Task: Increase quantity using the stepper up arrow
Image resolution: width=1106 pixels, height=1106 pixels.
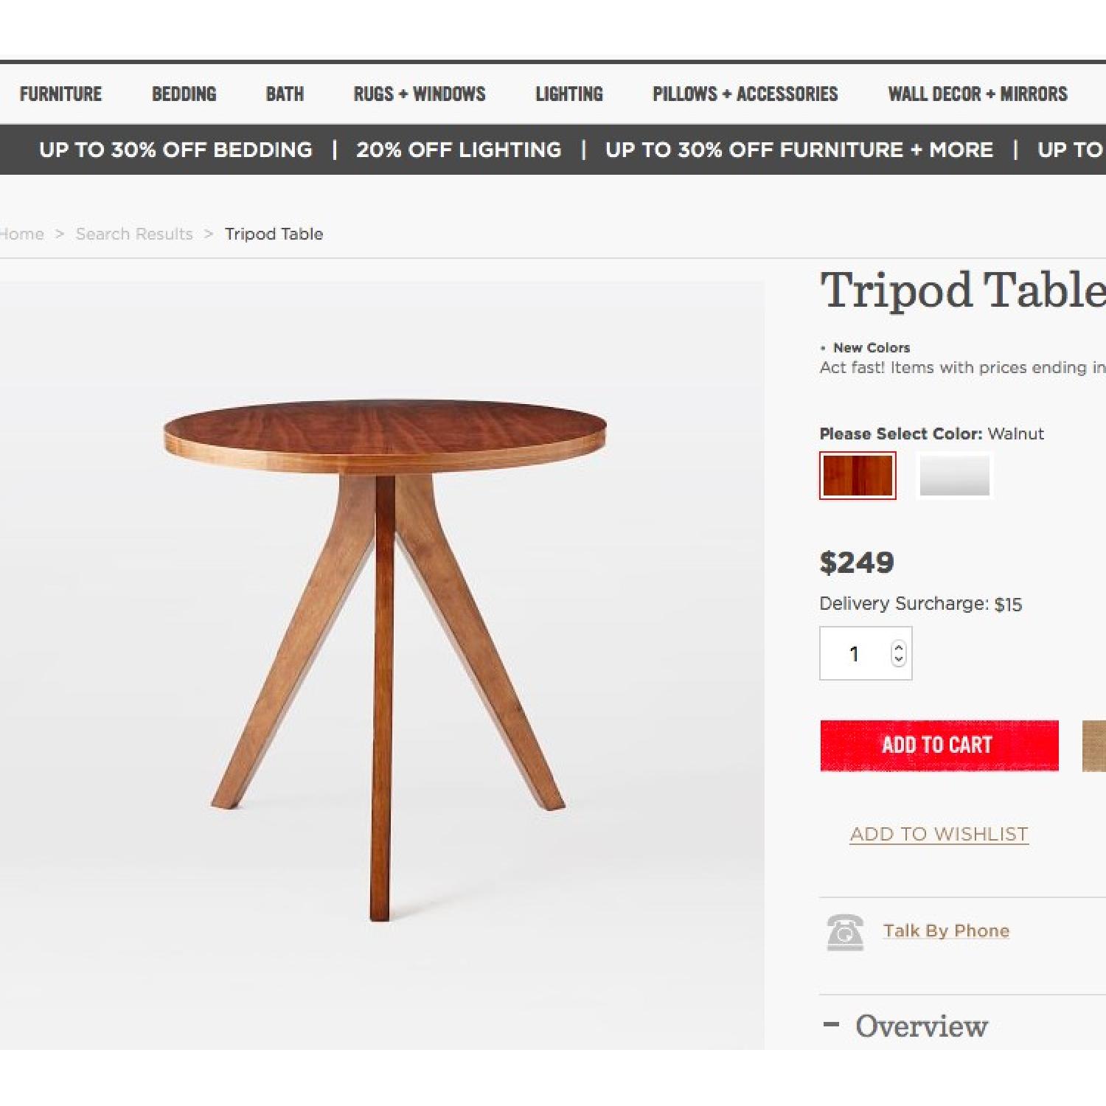Action: click(x=897, y=647)
